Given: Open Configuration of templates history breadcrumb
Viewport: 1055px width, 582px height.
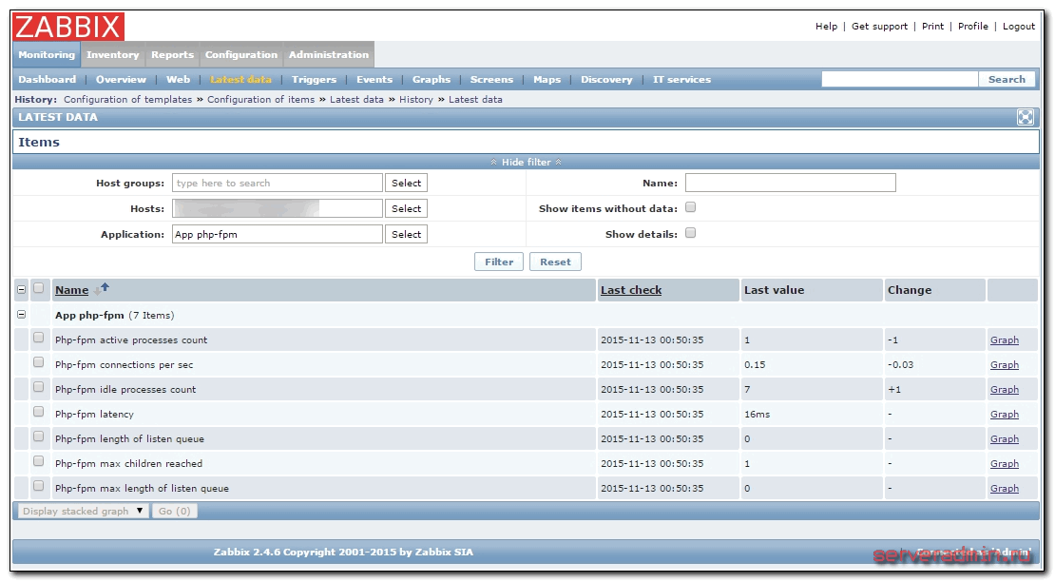Looking at the screenshot, I should click(128, 100).
